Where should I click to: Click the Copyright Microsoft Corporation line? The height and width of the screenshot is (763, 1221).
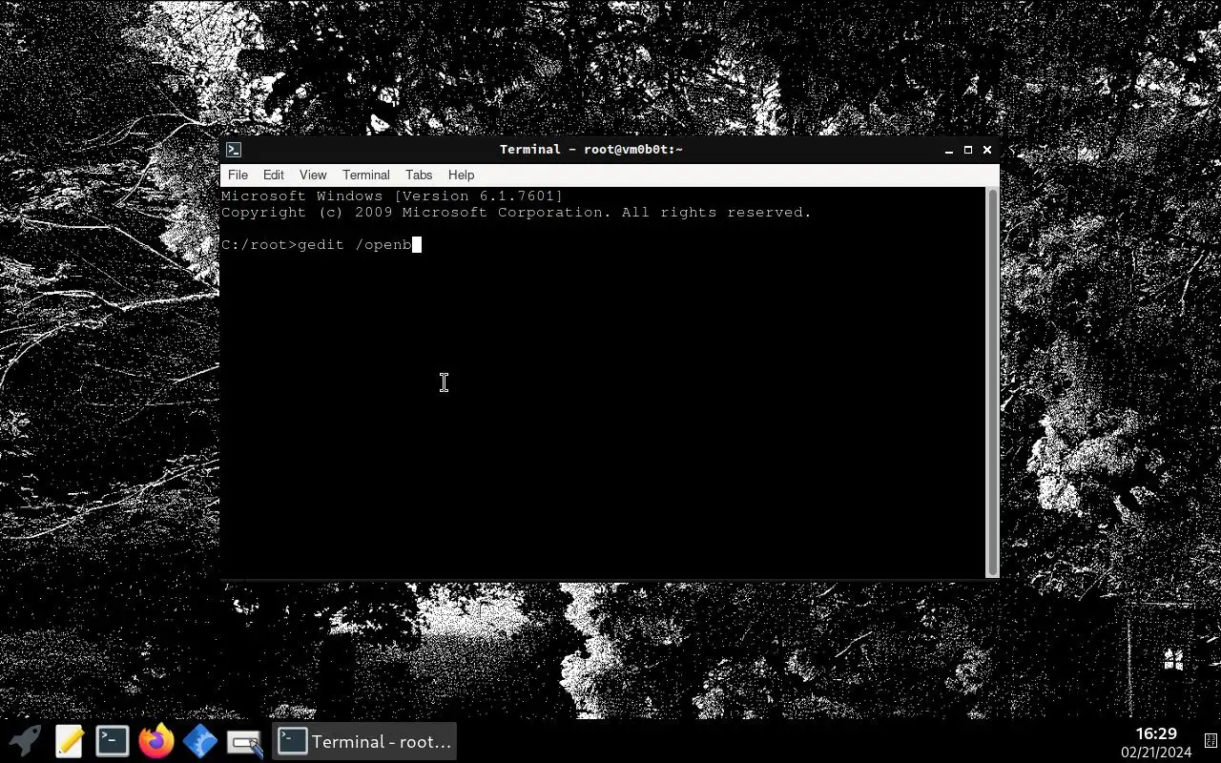pos(516,213)
